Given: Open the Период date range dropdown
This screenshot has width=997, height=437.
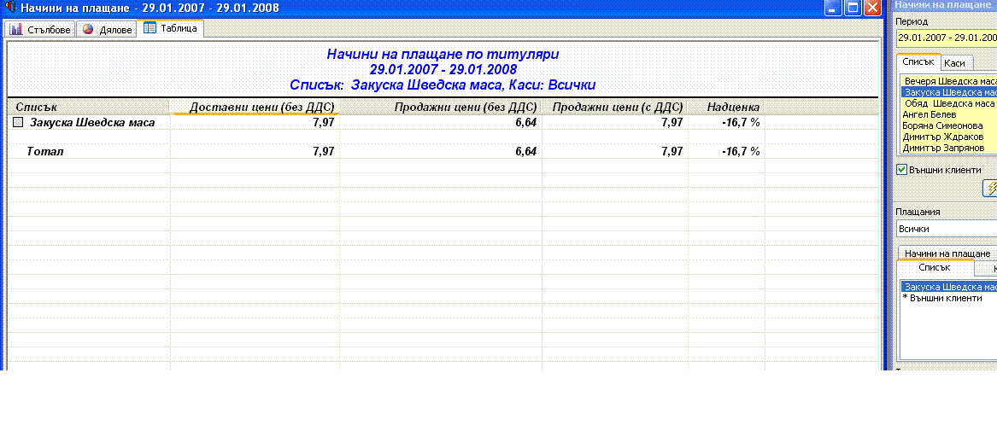Looking at the screenshot, I should click(946, 38).
